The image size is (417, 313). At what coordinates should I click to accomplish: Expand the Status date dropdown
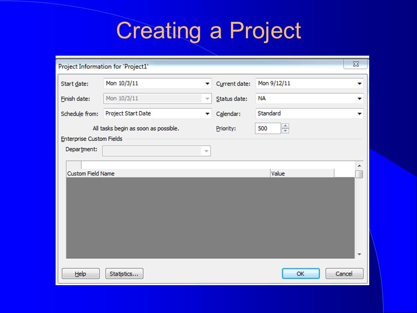[359, 99]
